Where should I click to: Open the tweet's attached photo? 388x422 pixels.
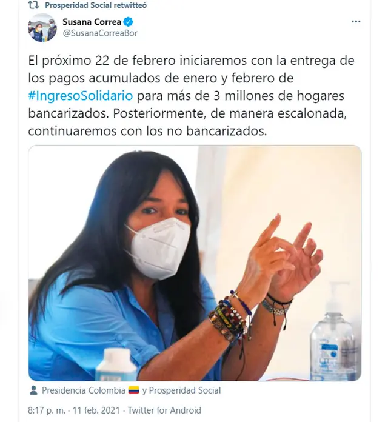click(195, 263)
